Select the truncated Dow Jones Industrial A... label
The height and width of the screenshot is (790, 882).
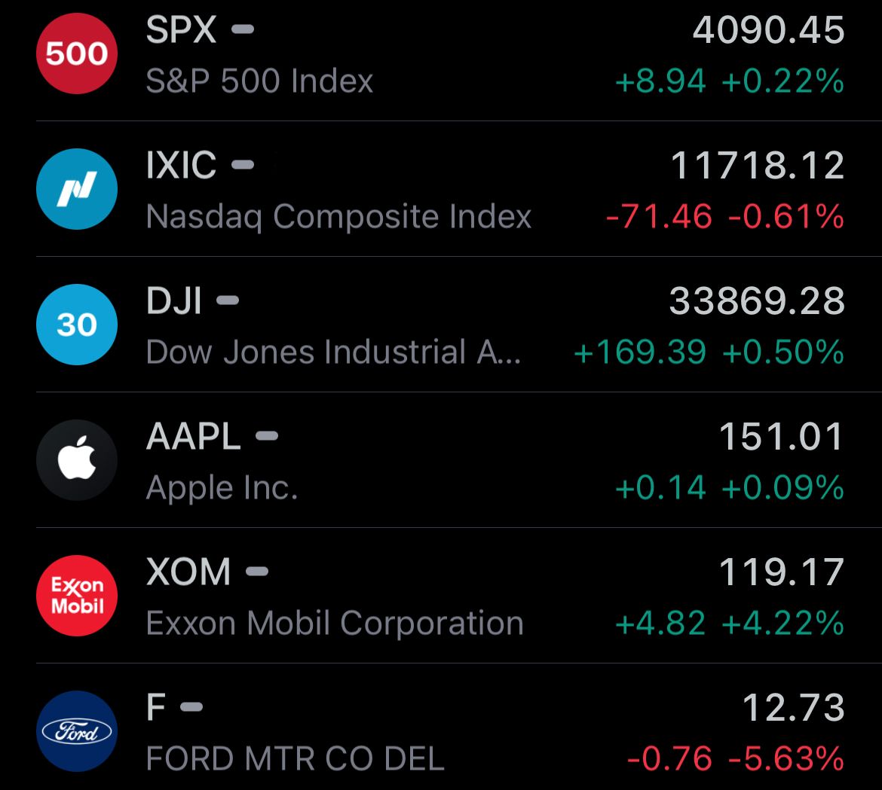[x=333, y=352]
